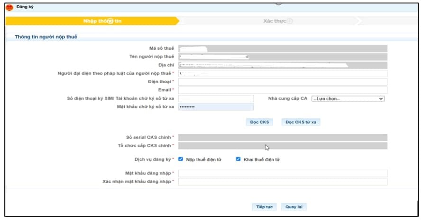
Task: Click the Số serial CKS chính field
Action: coord(283,137)
